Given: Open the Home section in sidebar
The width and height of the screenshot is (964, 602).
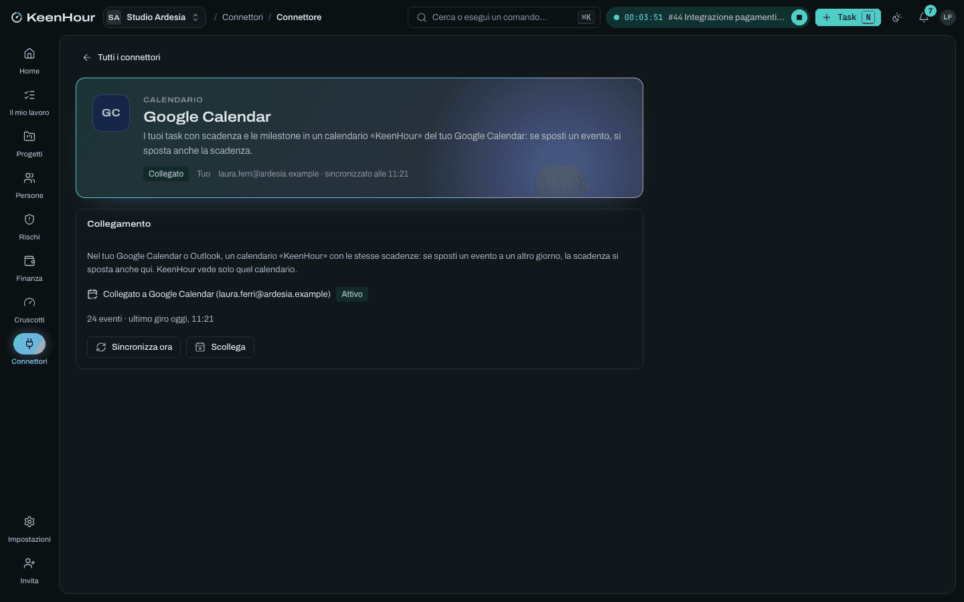Looking at the screenshot, I should click(29, 61).
